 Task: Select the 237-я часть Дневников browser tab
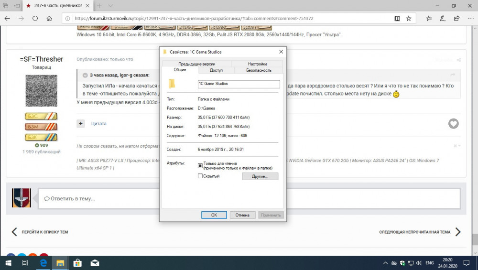[x=58, y=5]
